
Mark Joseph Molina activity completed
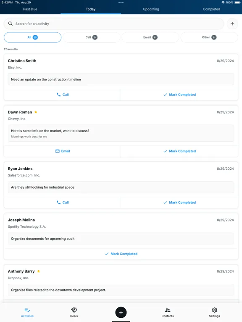pos(121,254)
